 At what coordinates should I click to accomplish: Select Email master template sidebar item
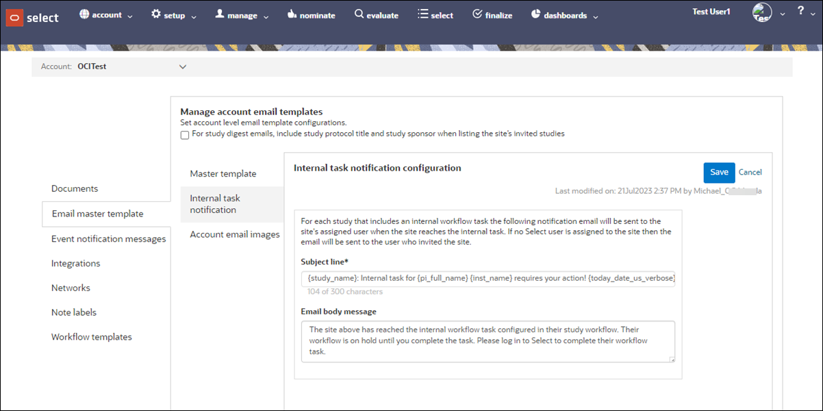pos(106,214)
